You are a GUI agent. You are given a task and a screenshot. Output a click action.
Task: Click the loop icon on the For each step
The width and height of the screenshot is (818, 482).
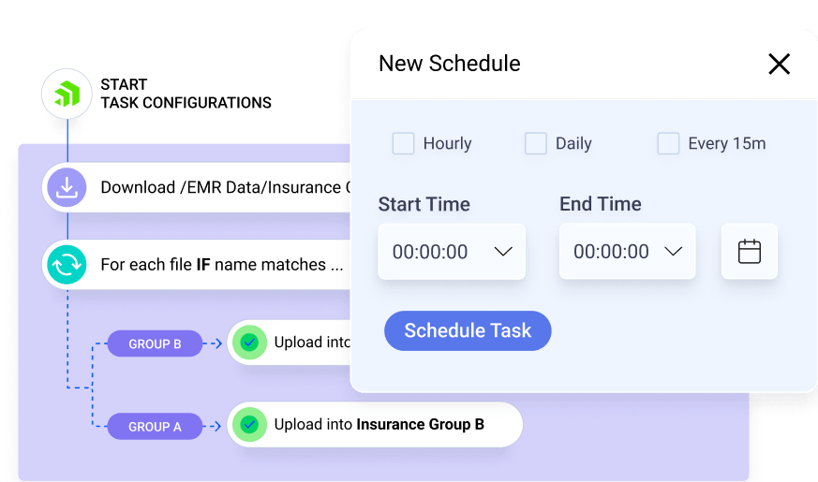click(x=66, y=265)
